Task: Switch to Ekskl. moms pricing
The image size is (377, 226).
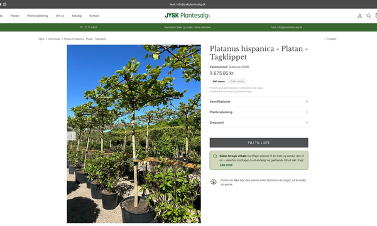Action: pyautogui.click(x=237, y=82)
